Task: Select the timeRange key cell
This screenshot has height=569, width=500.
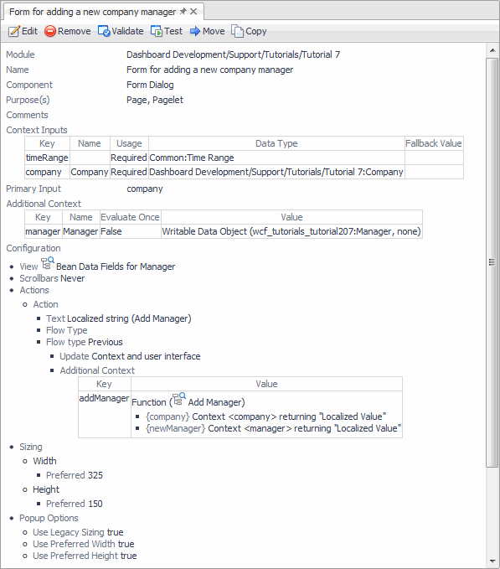Action: coord(47,158)
